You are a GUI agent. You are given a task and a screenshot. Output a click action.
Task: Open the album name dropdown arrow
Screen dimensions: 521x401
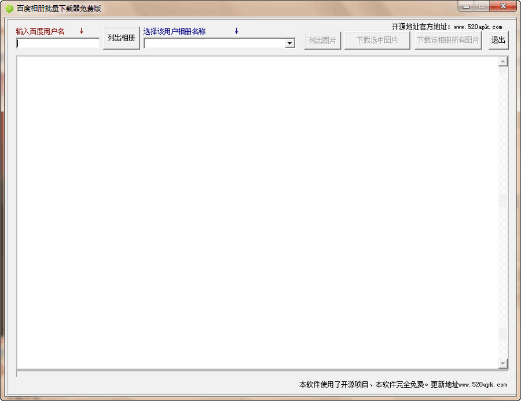click(x=289, y=43)
